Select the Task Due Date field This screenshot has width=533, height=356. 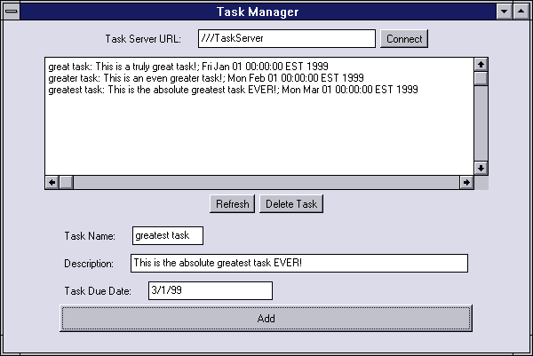tap(210, 291)
